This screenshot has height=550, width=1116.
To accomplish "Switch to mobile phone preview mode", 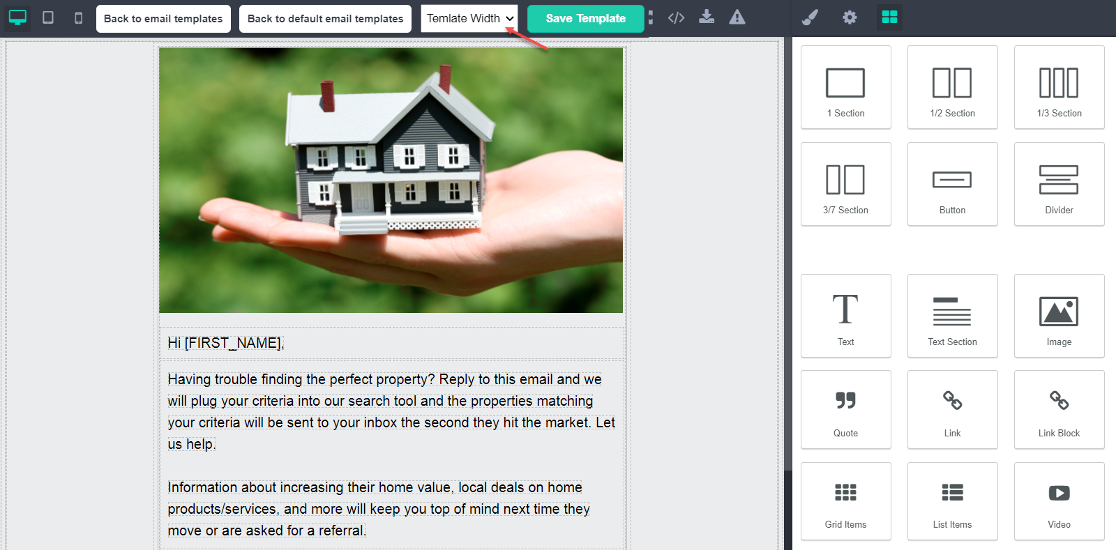I will (79, 17).
